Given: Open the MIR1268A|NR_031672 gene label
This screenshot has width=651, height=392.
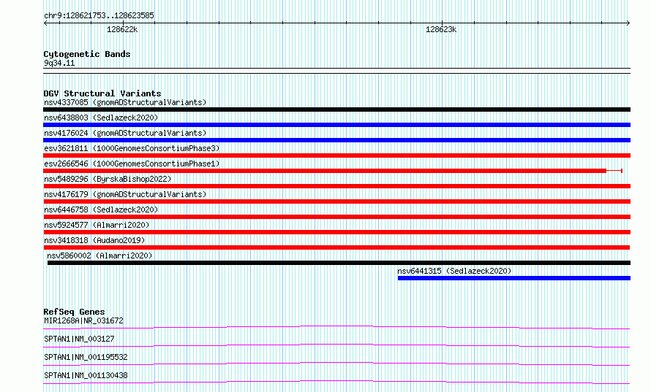Looking at the screenshot, I should 83,320.
